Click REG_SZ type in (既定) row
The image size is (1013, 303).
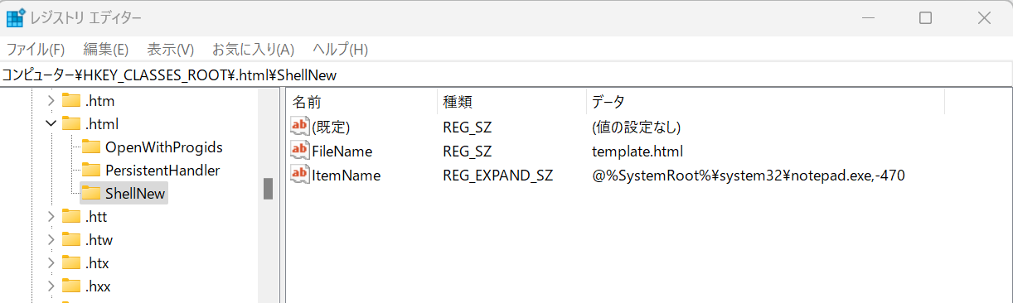pos(468,127)
